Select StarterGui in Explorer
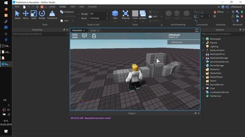 (x=215, y=69)
